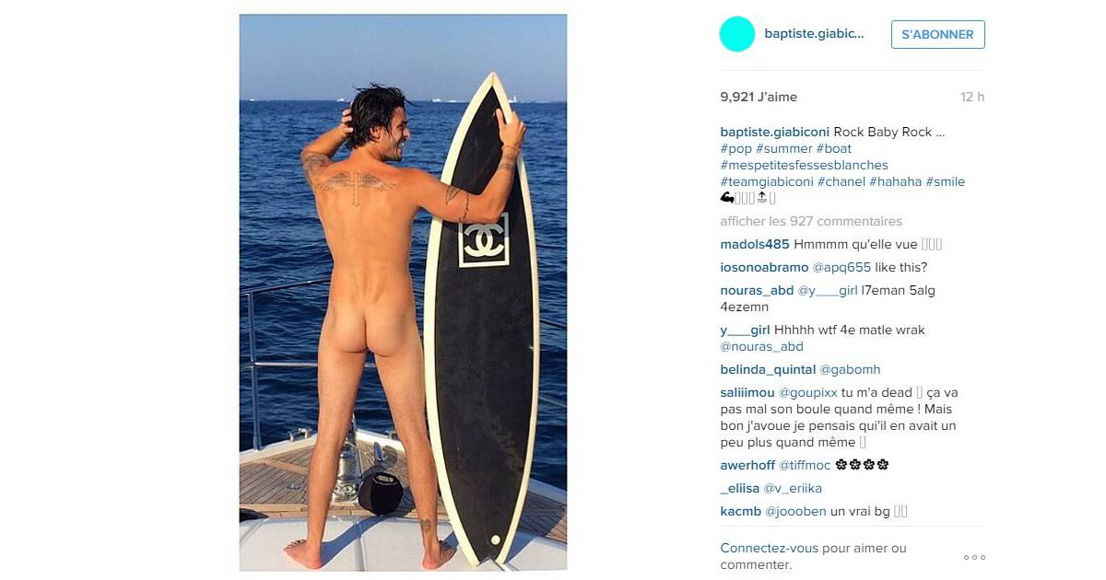Show all 927 comments
This screenshot has height=580, width=1106.
click(x=811, y=221)
